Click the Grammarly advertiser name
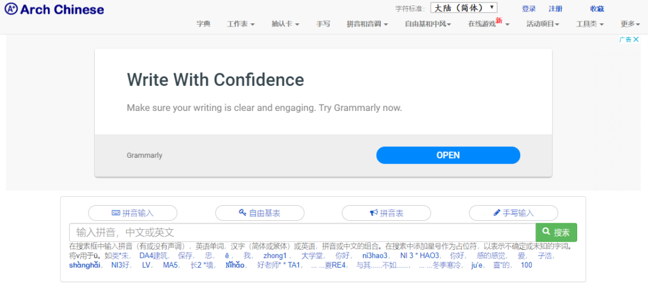The image size is (648, 291). [x=145, y=155]
